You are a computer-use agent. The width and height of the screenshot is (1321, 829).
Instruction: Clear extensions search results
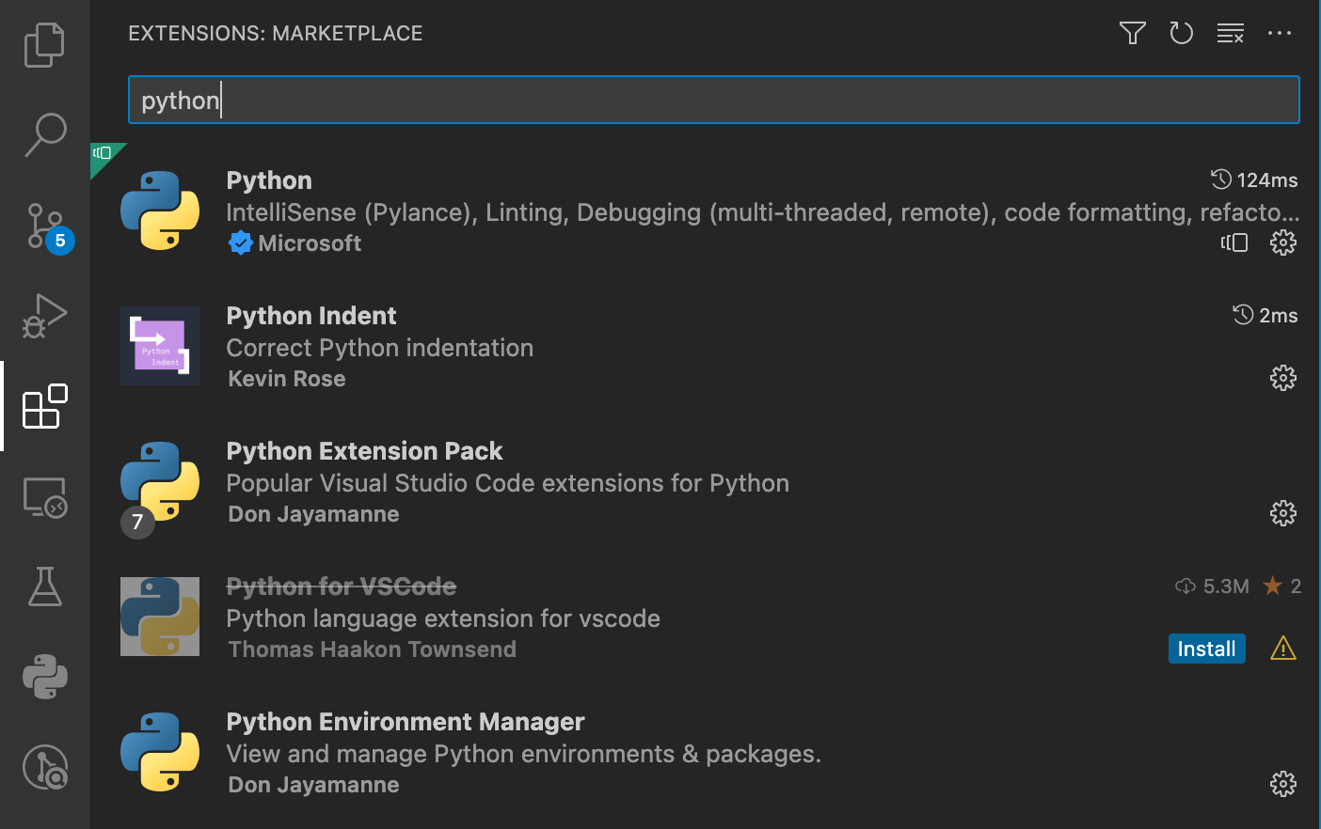(1231, 33)
